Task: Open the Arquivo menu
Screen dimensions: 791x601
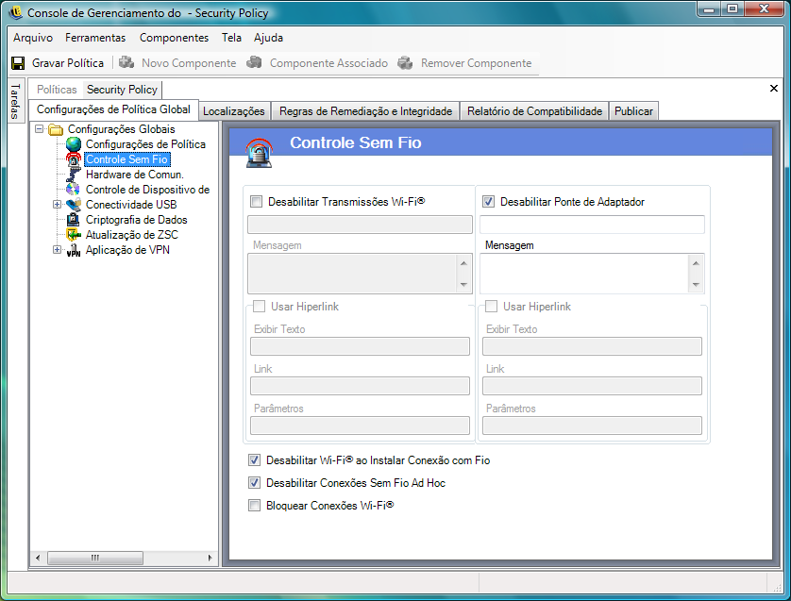Action: pyautogui.click(x=33, y=38)
